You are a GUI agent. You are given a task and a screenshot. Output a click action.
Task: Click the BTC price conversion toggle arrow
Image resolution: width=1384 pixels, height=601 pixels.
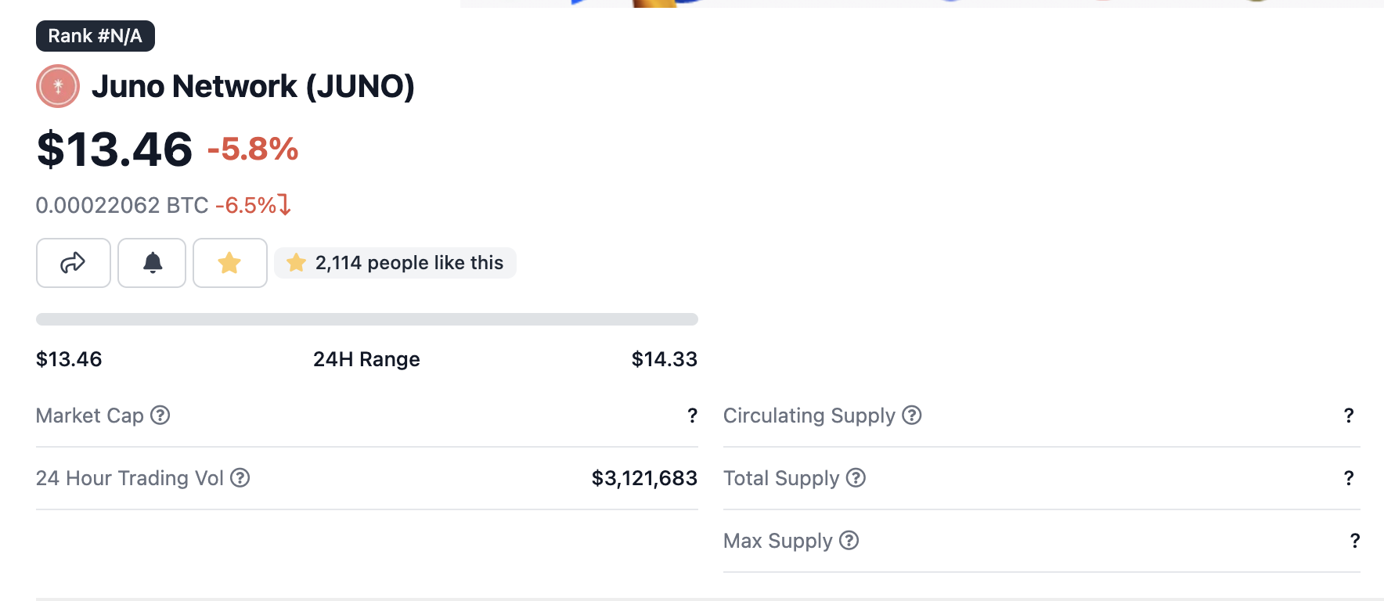285,205
